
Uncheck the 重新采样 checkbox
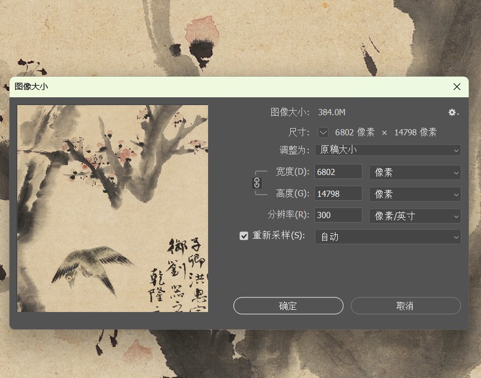point(244,236)
